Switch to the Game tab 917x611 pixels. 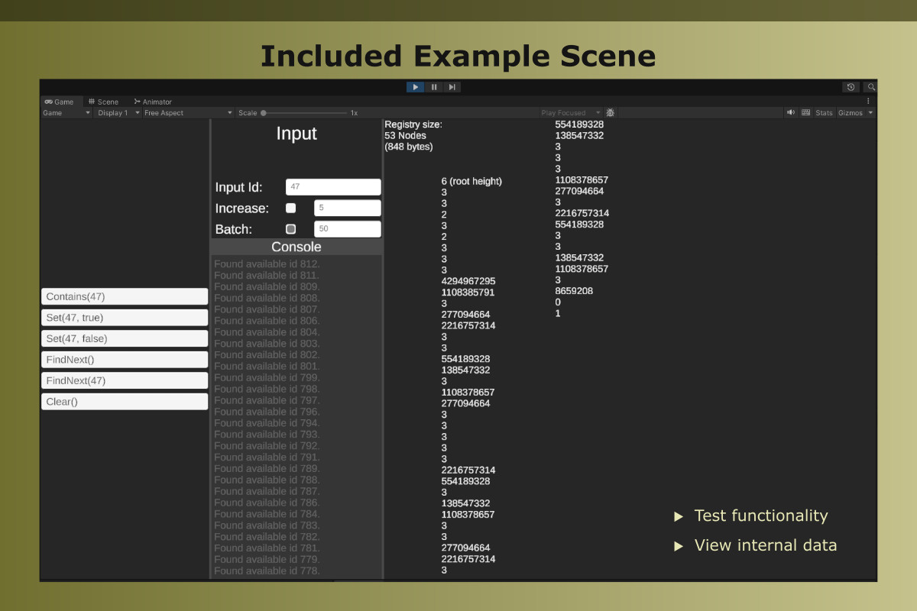coord(59,102)
